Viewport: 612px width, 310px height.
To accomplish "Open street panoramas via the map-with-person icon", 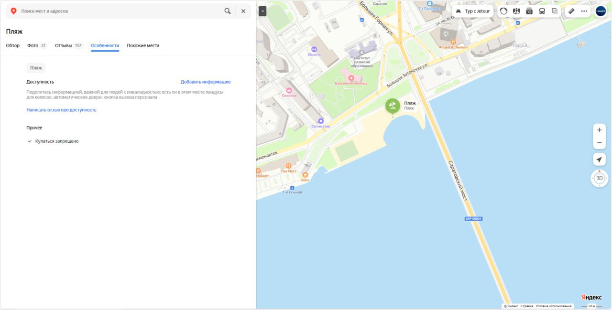I will click(x=516, y=11).
